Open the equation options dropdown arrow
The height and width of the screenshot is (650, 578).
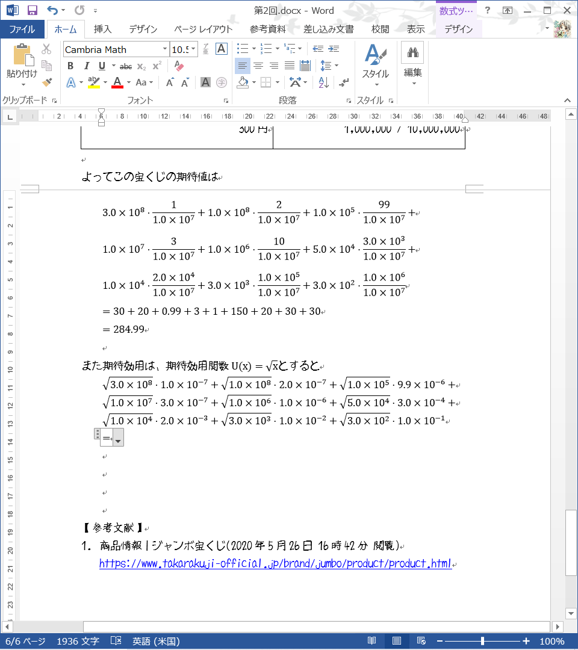coord(119,441)
